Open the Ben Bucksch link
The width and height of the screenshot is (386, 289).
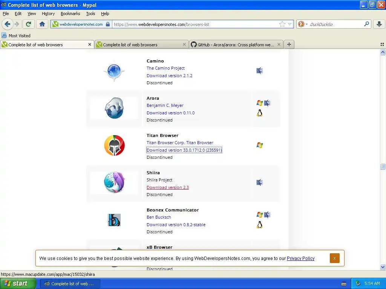pos(159,217)
